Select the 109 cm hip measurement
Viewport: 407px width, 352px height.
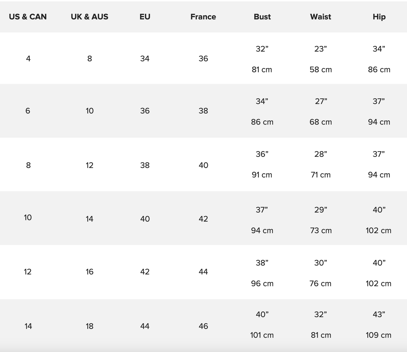(379, 335)
